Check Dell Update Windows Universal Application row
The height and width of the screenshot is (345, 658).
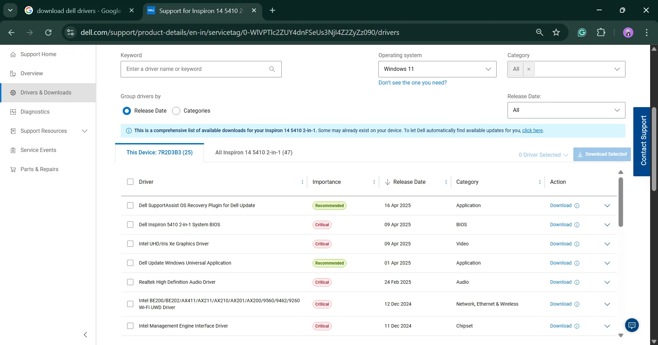(x=130, y=263)
